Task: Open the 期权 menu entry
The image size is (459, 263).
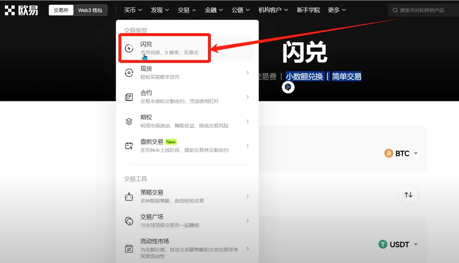Action: tap(187, 121)
